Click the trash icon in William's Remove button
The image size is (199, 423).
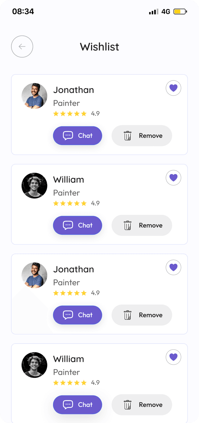point(128,225)
